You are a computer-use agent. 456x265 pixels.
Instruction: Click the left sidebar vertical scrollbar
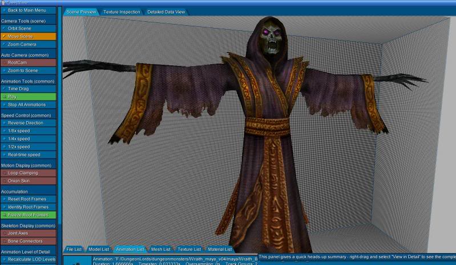[x=60, y=117]
